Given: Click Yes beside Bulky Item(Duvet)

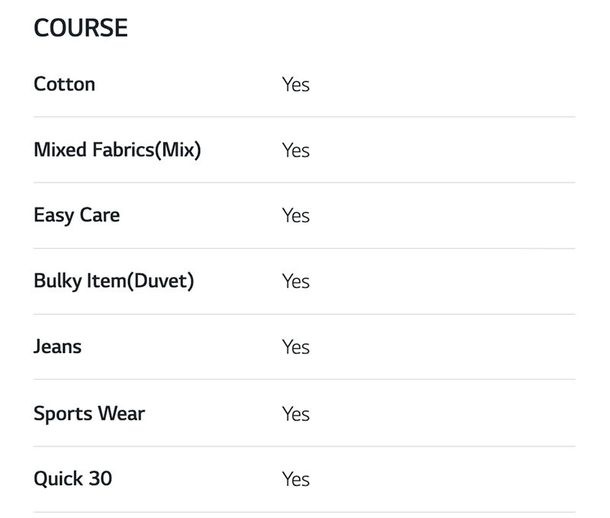Looking at the screenshot, I should 296,282.
